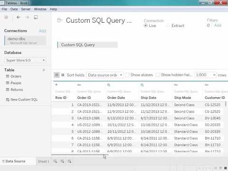The width and height of the screenshot is (228, 171).
Task: Select the Extract connection radio button
Action: pos(168,26)
